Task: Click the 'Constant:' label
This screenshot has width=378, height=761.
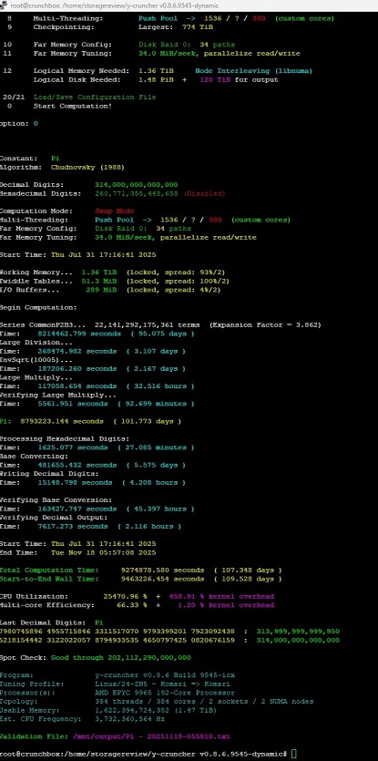Action: [19, 159]
